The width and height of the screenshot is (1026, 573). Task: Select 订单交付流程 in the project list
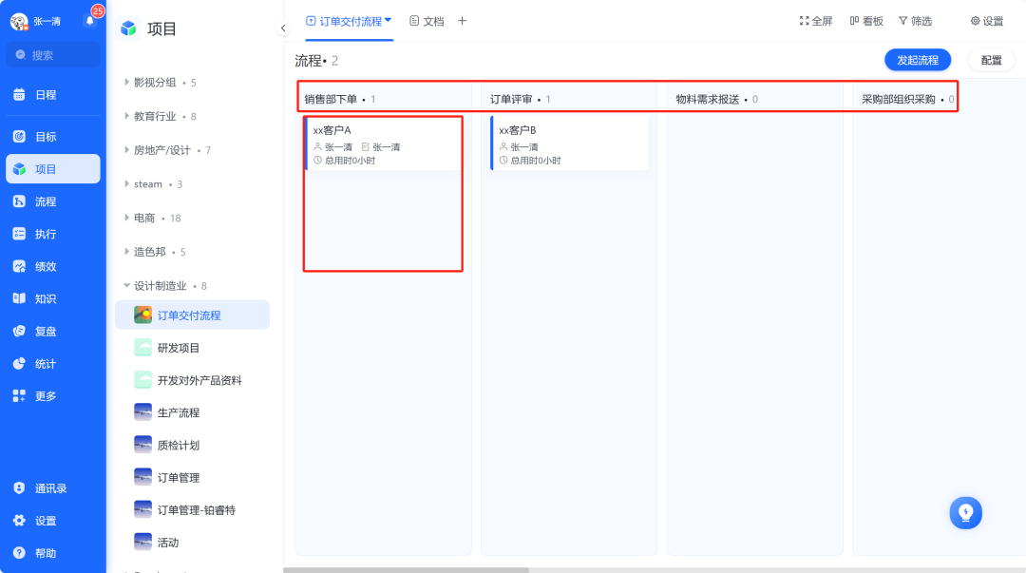pos(192,315)
